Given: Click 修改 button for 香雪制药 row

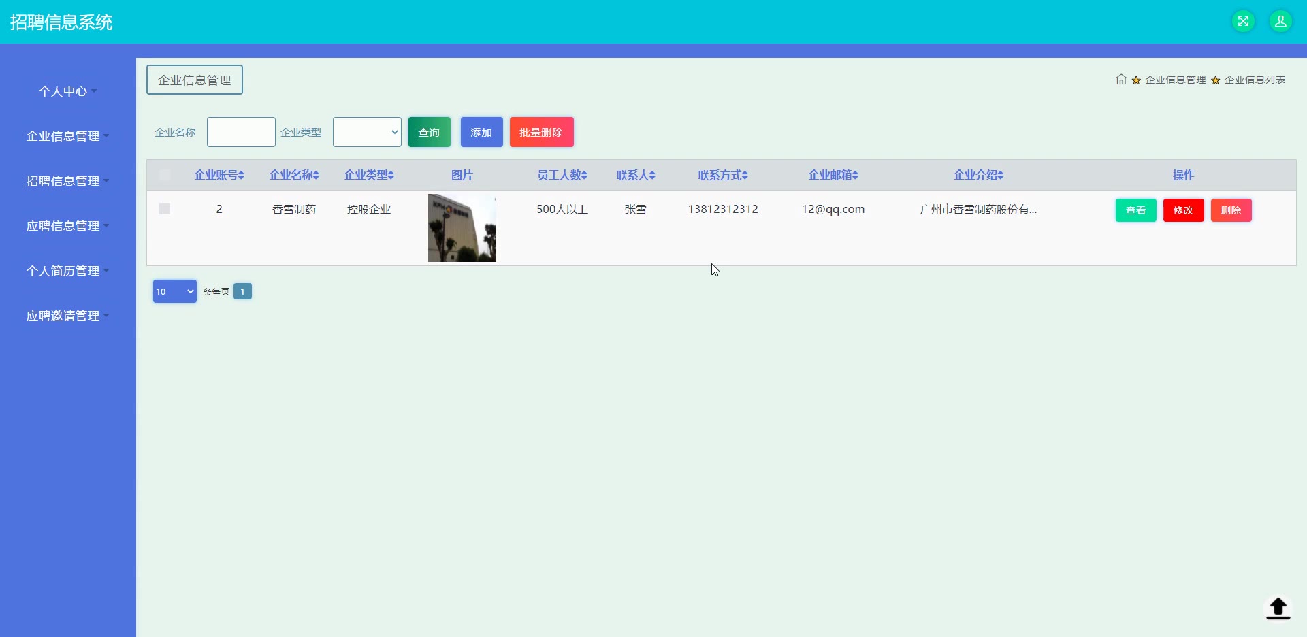Looking at the screenshot, I should pyautogui.click(x=1184, y=210).
